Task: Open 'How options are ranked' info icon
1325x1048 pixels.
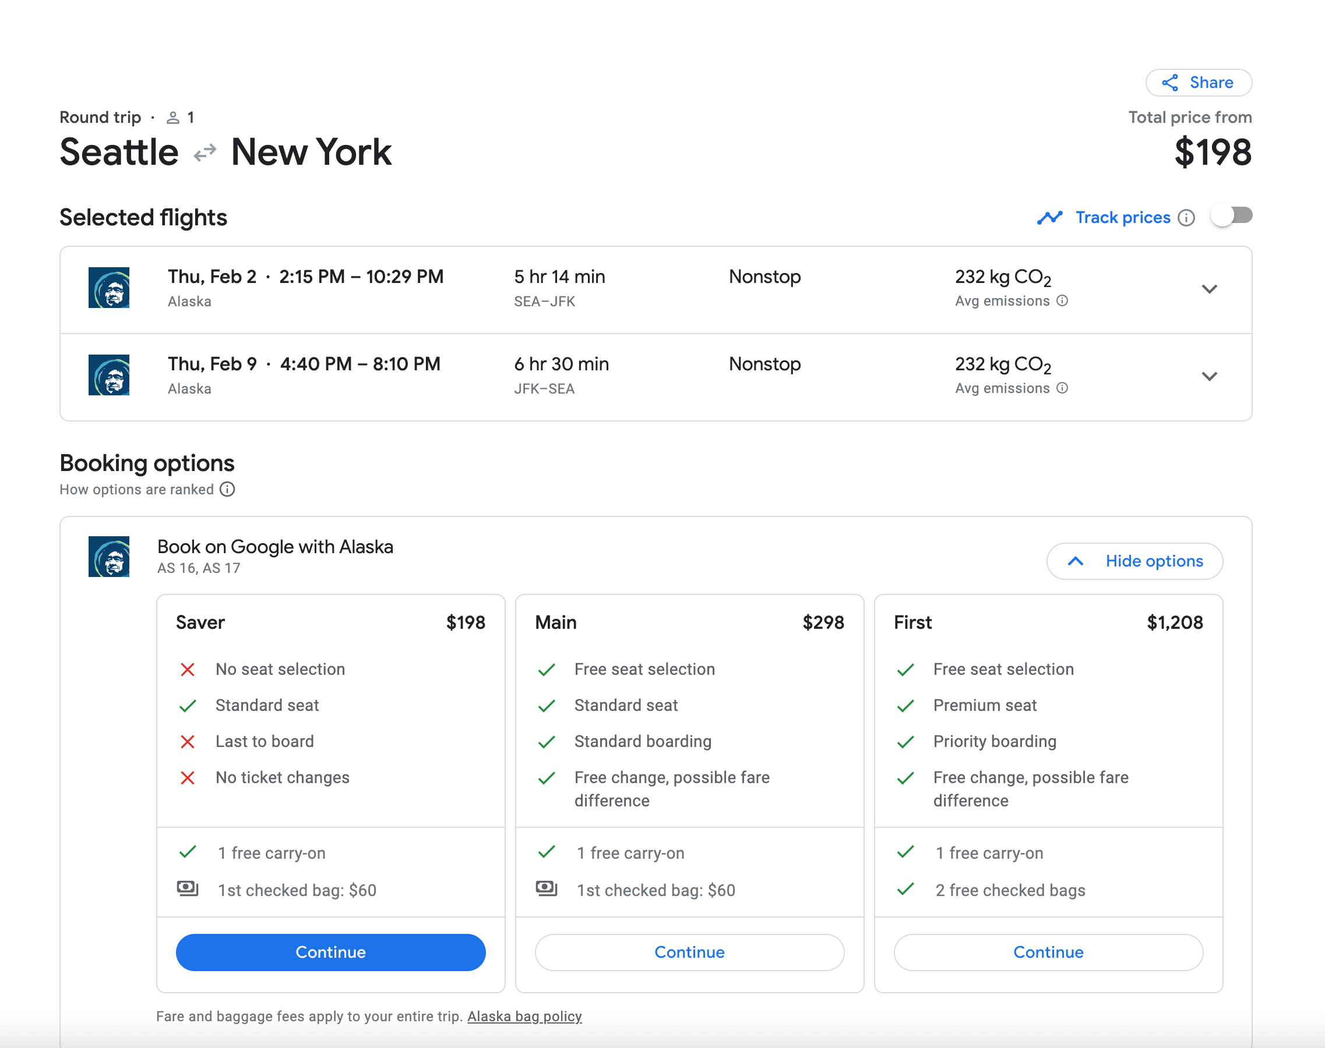Action: tap(227, 489)
